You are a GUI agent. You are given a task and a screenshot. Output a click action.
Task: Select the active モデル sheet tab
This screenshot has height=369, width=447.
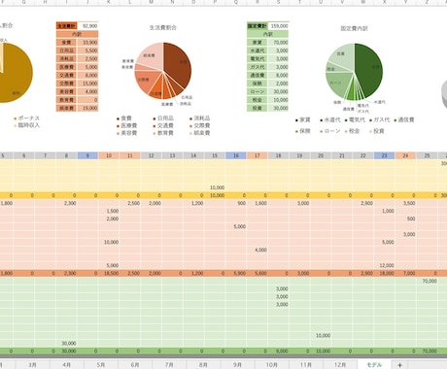374,365
